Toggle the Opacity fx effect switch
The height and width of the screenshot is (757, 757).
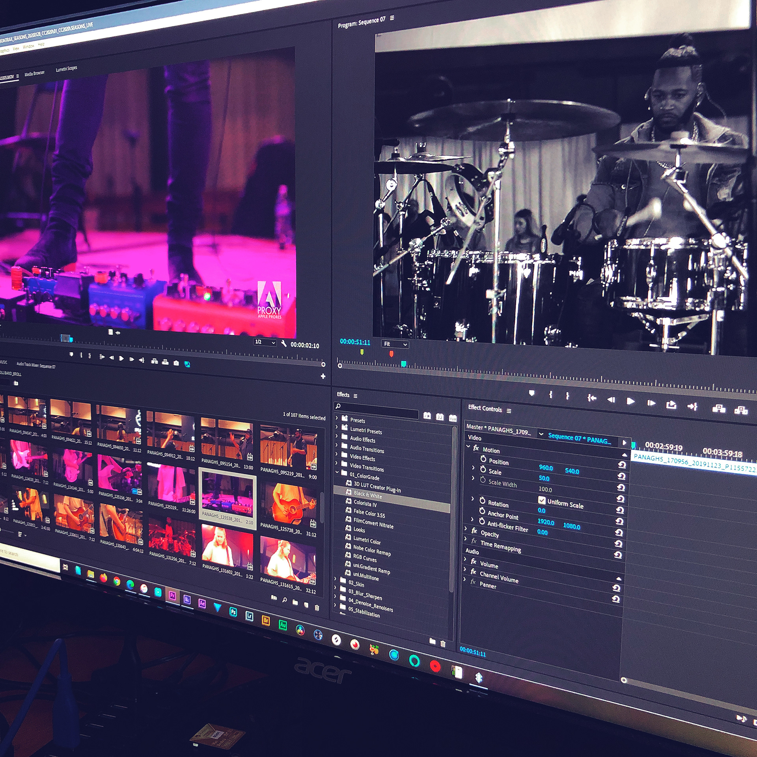click(474, 531)
